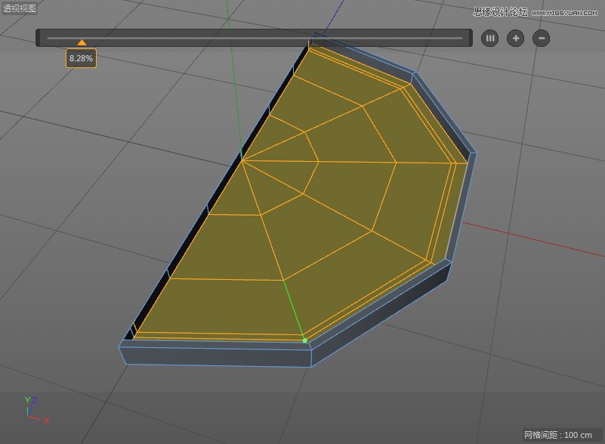
Task: Set a new value on the horizontal percentage slider
Action: (257, 37)
